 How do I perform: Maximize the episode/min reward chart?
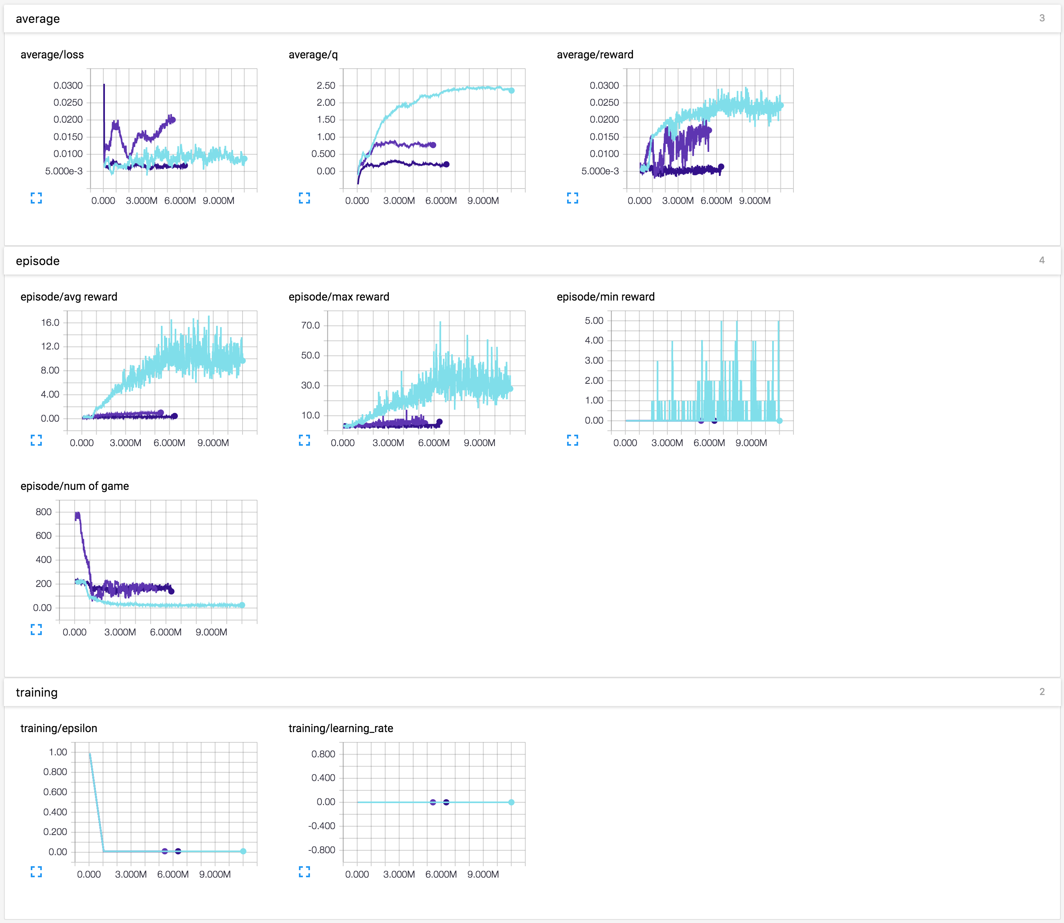pyautogui.click(x=572, y=440)
